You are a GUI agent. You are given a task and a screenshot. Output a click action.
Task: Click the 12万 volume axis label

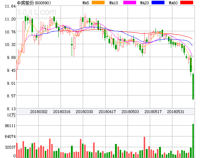point(11,115)
